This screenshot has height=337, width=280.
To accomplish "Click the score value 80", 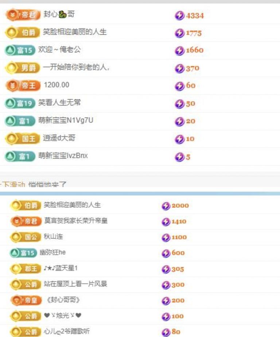I will click(x=176, y=332).
